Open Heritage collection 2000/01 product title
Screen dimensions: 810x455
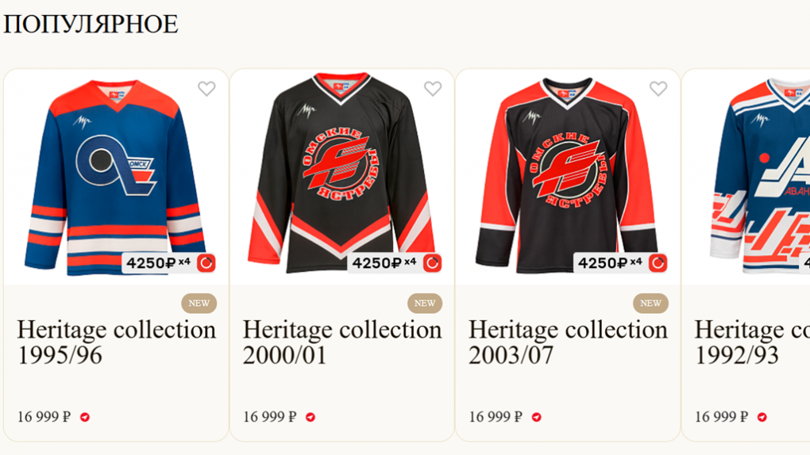point(341,342)
